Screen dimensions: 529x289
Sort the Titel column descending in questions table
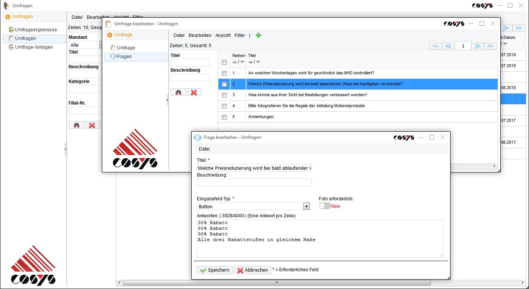point(258,62)
